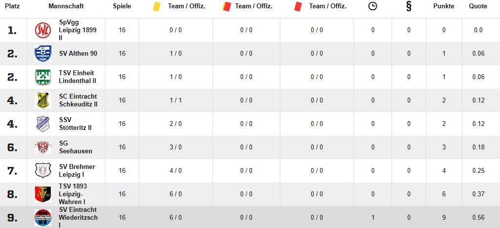Select SV Brehmer Leipzig I crest
The width and height of the screenshot is (500, 228).
43,170
